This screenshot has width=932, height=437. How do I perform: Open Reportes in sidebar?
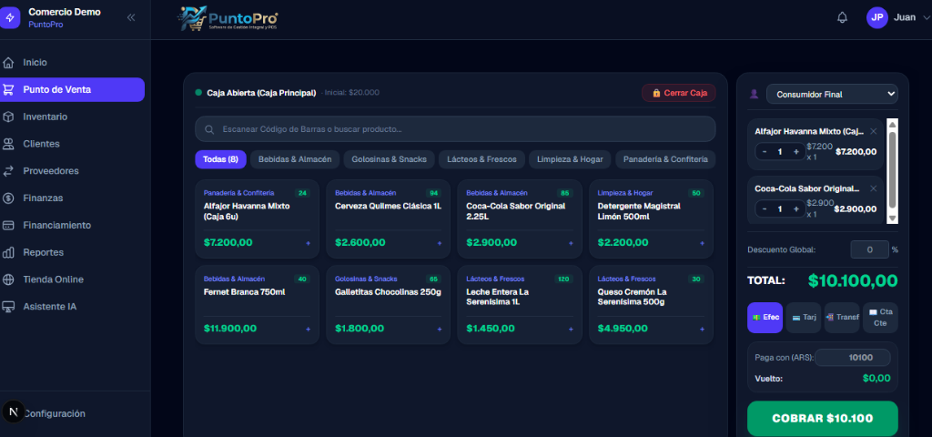tap(44, 252)
